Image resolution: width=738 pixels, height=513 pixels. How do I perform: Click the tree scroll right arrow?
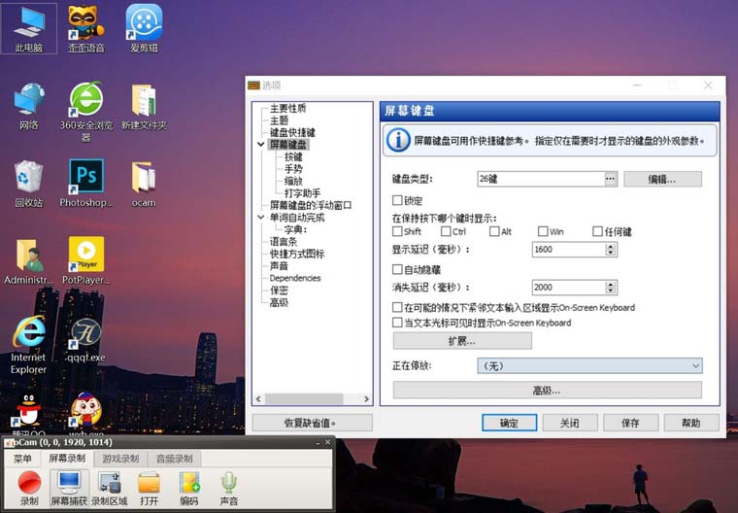tap(366, 399)
